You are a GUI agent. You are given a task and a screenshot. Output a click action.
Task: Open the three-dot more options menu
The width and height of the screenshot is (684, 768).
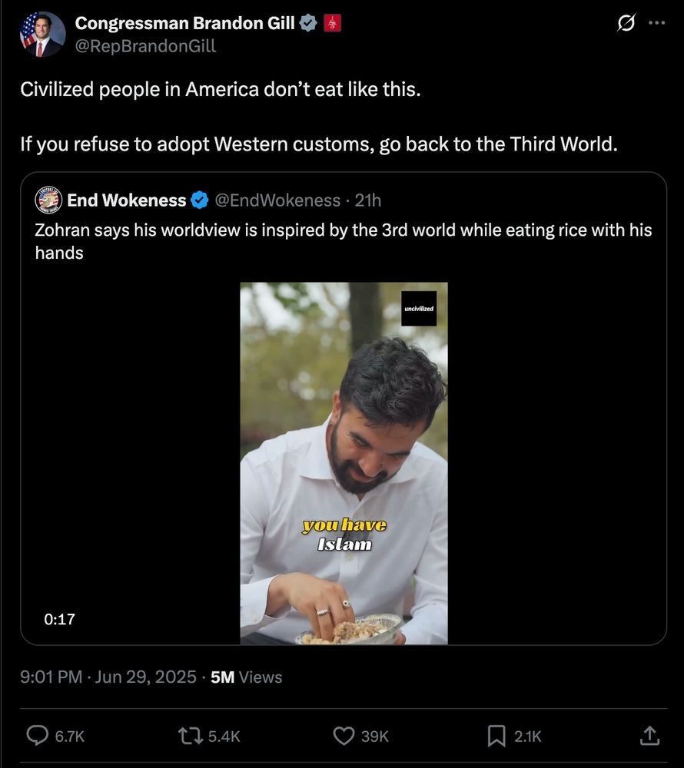(657, 22)
